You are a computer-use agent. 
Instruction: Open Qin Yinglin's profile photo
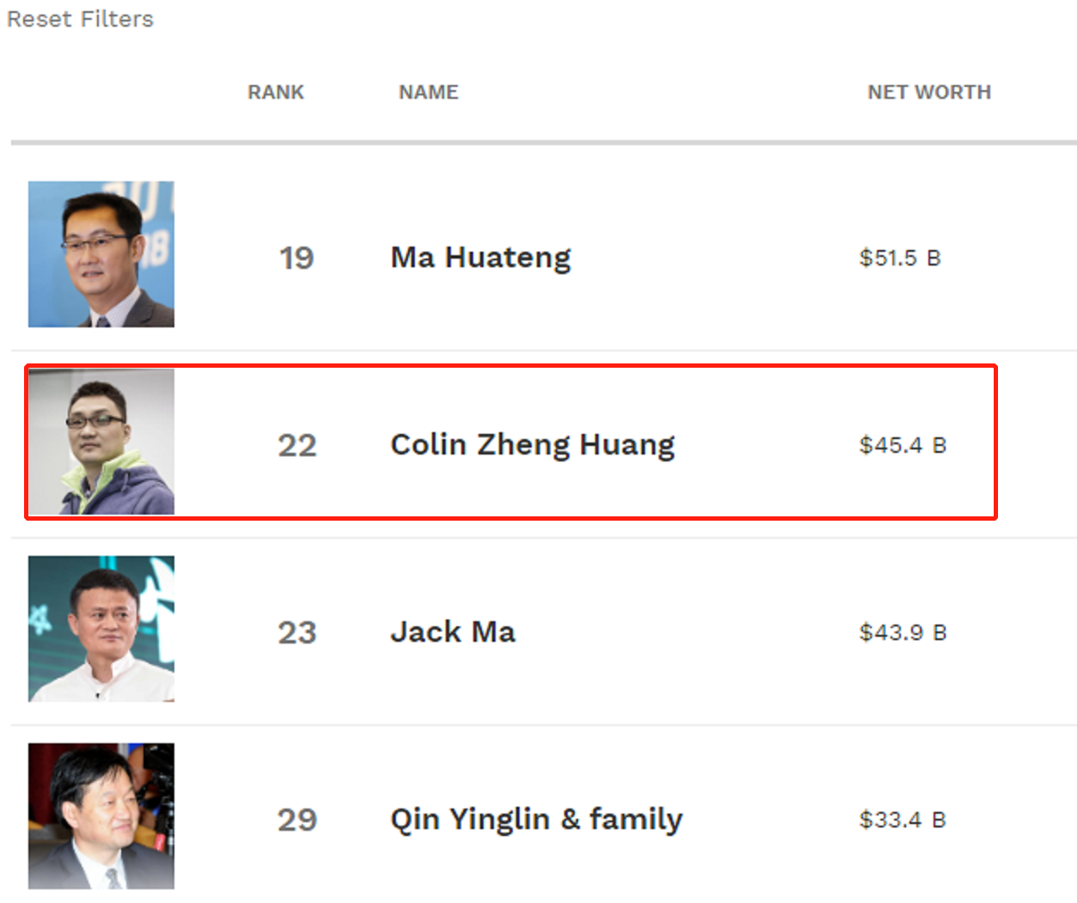coord(101,816)
